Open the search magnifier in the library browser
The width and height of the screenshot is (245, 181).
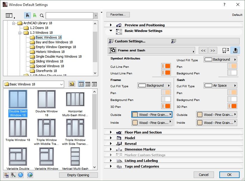pos(41,16)
